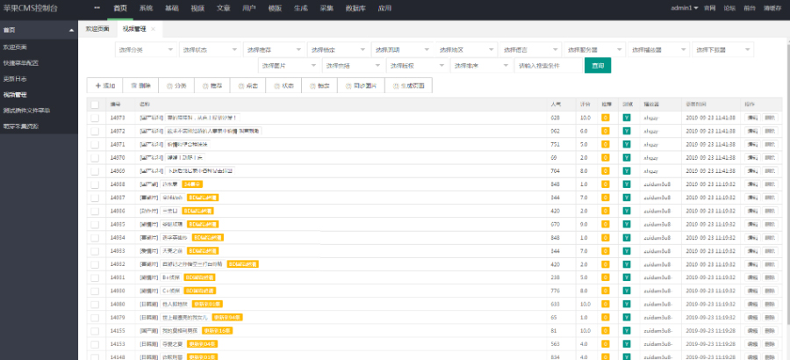Viewport: 790px width, 360px height.
Task: Click the 生成页面 toolbar button
Action: point(408,86)
